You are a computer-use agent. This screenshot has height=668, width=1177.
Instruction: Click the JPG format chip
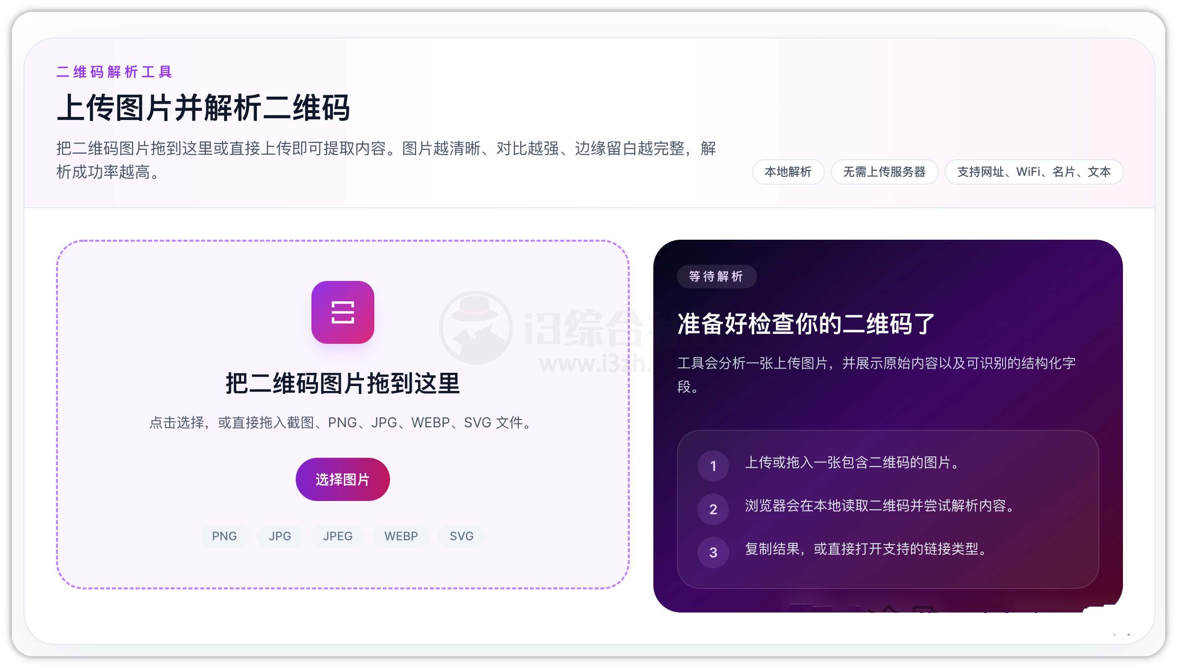(280, 536)
